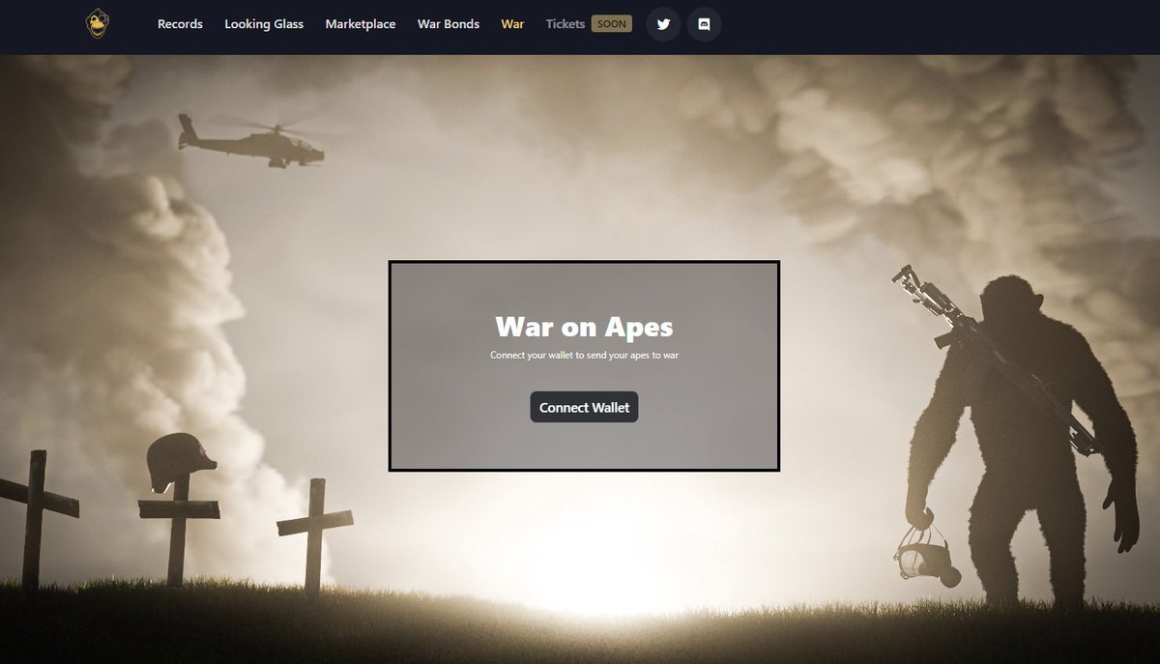Click the SOON badge next to Tickets
This screenshot has height=664, width=1160.
coord(612,23)
